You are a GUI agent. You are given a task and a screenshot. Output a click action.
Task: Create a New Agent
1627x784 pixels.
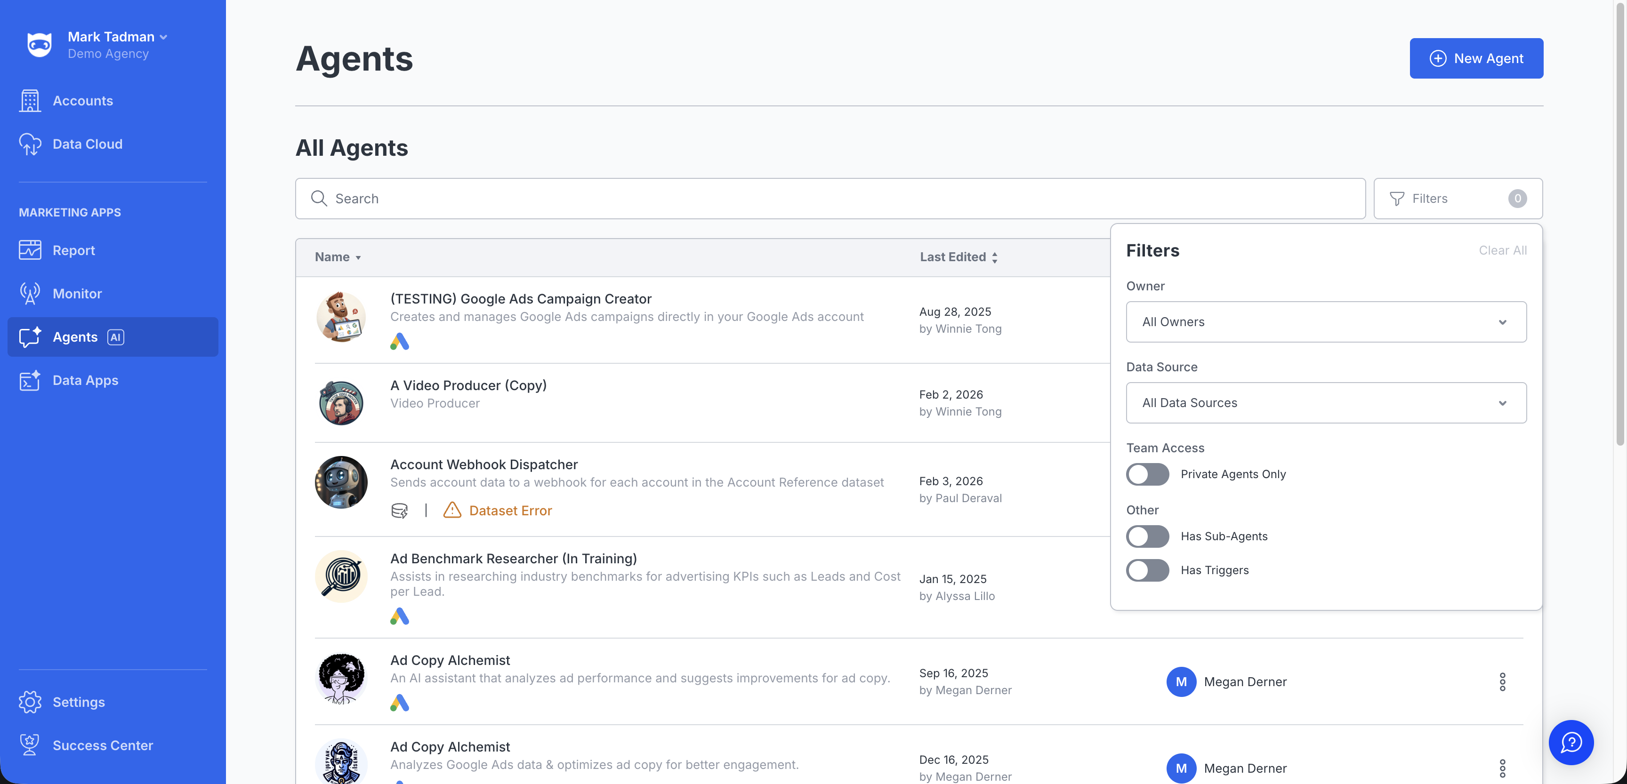(1476, 58)
